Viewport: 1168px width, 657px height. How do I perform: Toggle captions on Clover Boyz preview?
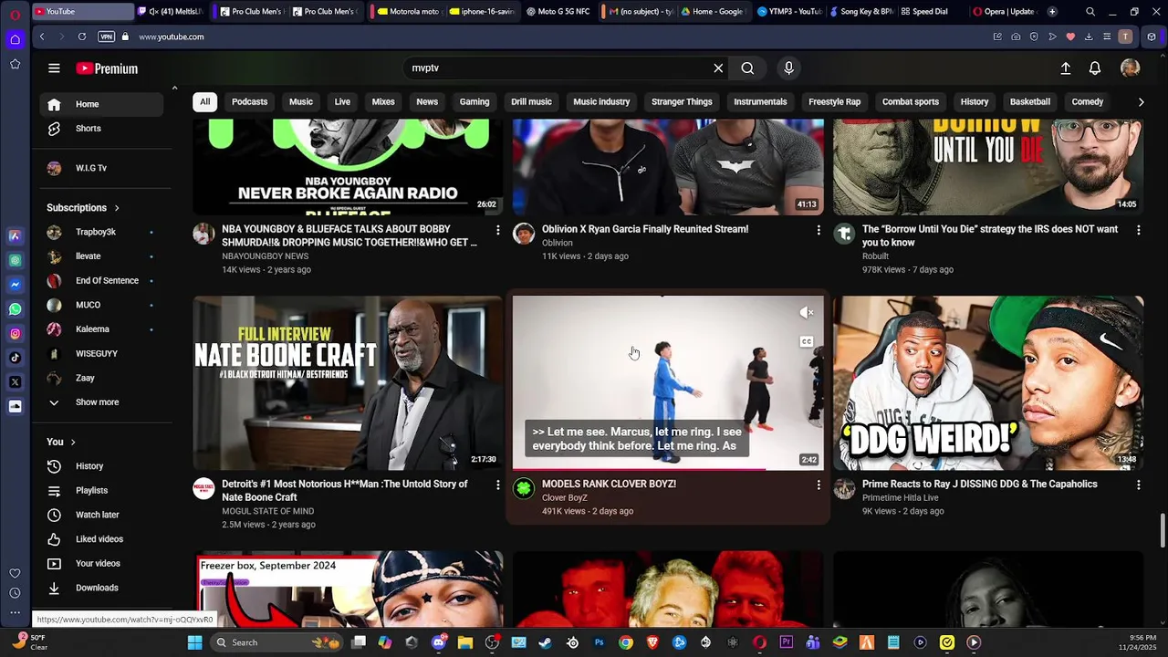click(807, 342)
